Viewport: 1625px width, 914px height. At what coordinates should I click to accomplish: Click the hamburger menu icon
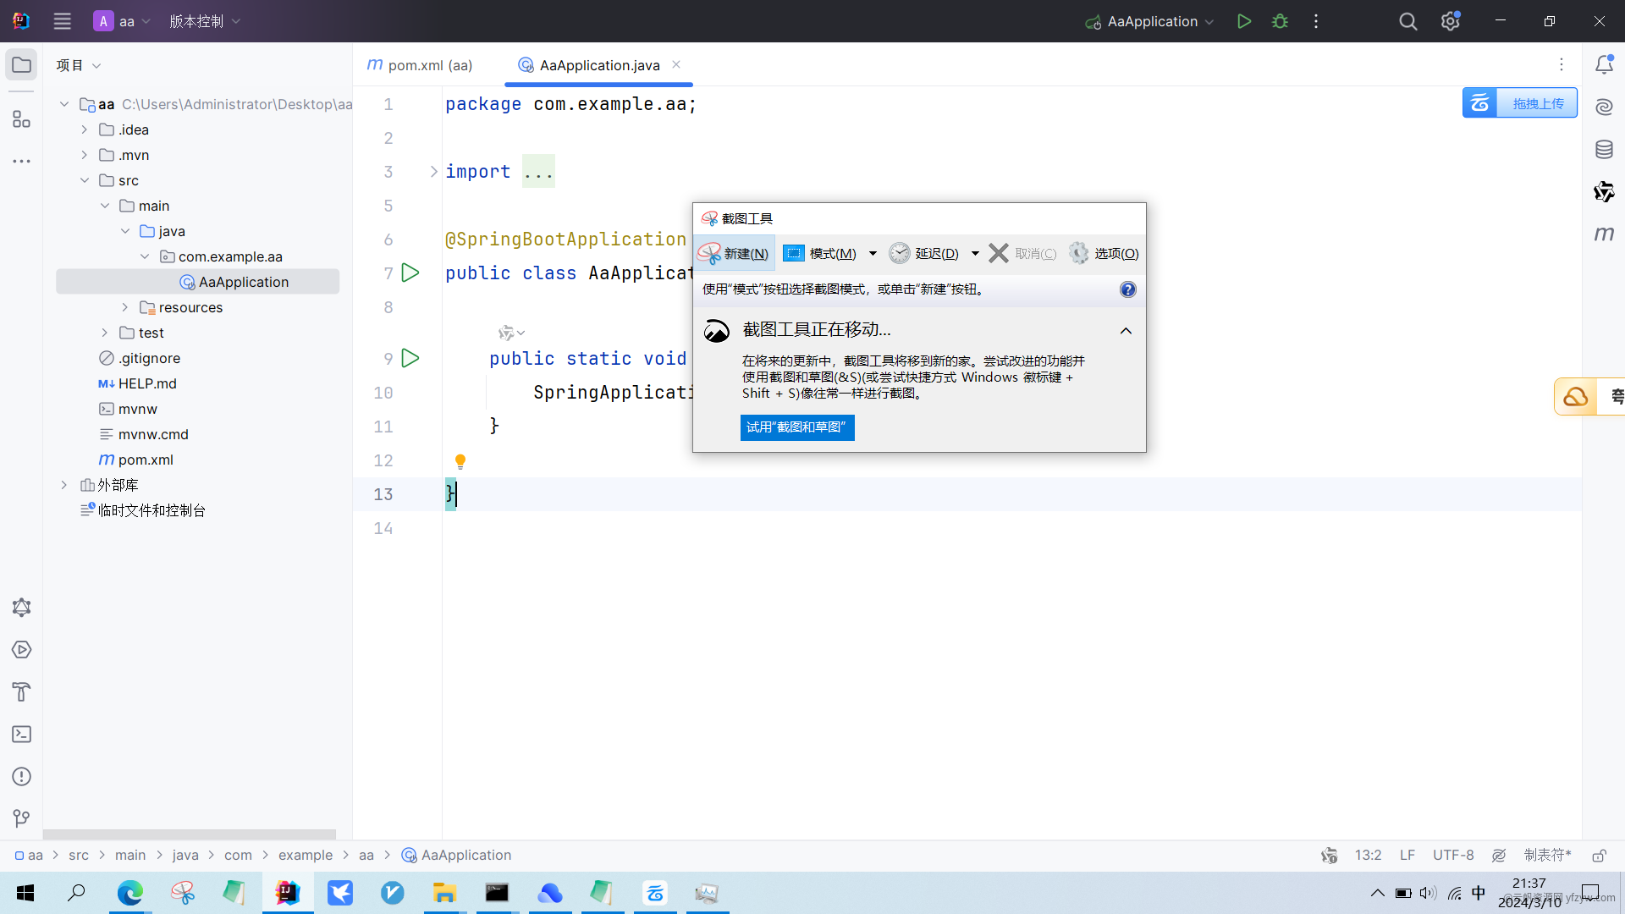pos(63,21)
